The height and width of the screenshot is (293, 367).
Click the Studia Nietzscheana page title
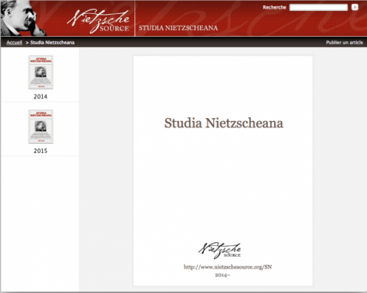tap(223, 123)
